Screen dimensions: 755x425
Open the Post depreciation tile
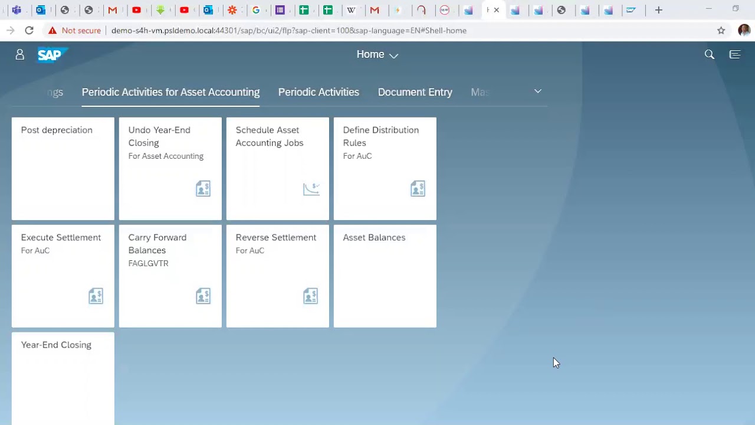click(x=63, y=169)
